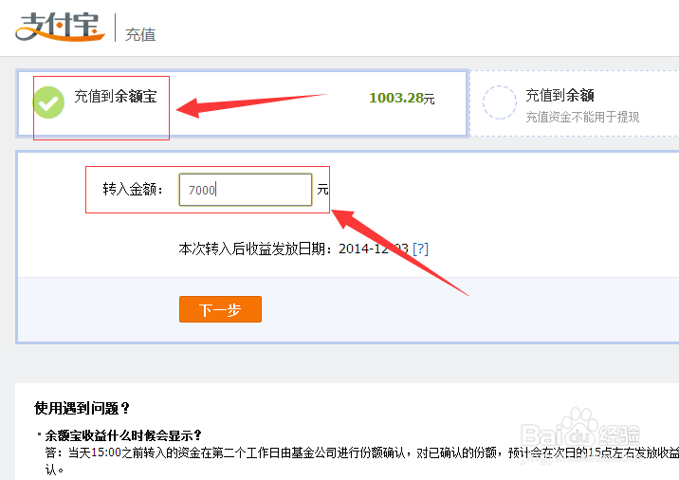Select the empty circle for 充值到余额
This screenshot has width=679, height=480.
pos(499,102)
